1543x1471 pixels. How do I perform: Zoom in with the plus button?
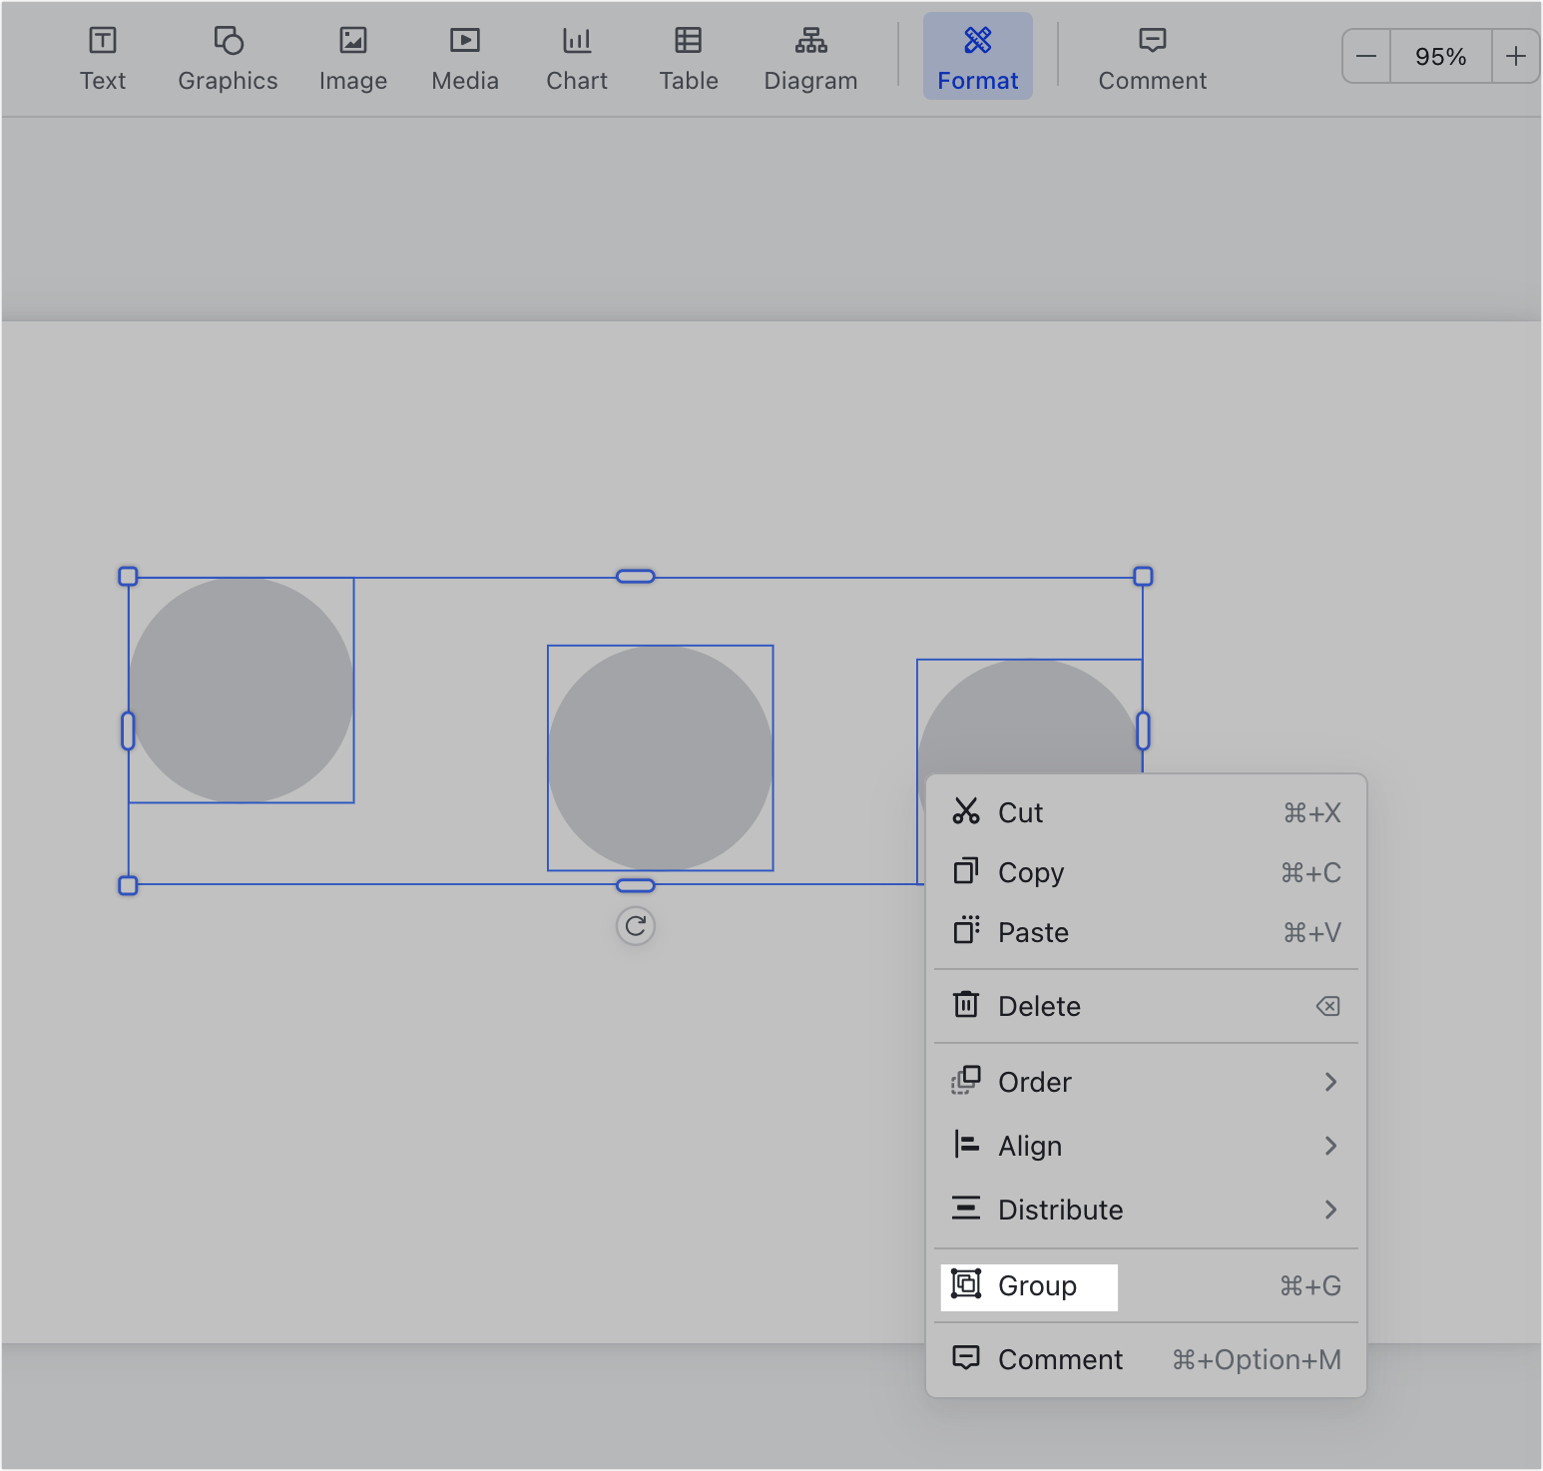pos(1516,56)
